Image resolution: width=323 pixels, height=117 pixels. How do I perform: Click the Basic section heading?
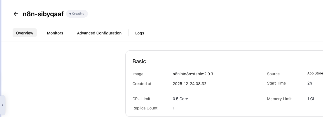(x=139, y=61)
